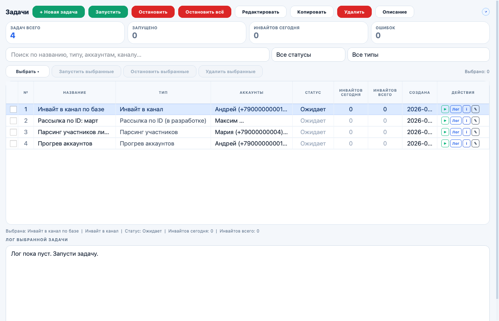This screenshot has height=321, width=499.
Task: Click the "Копировать" button
Action: point(312,11)
